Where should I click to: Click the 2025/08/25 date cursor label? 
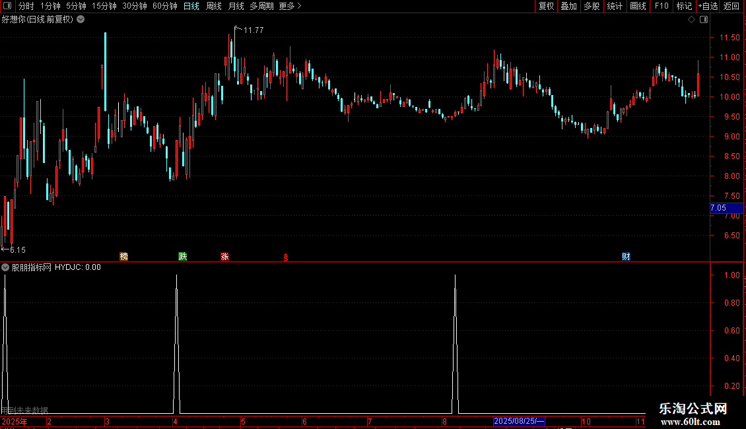click(x=519, y=421)
